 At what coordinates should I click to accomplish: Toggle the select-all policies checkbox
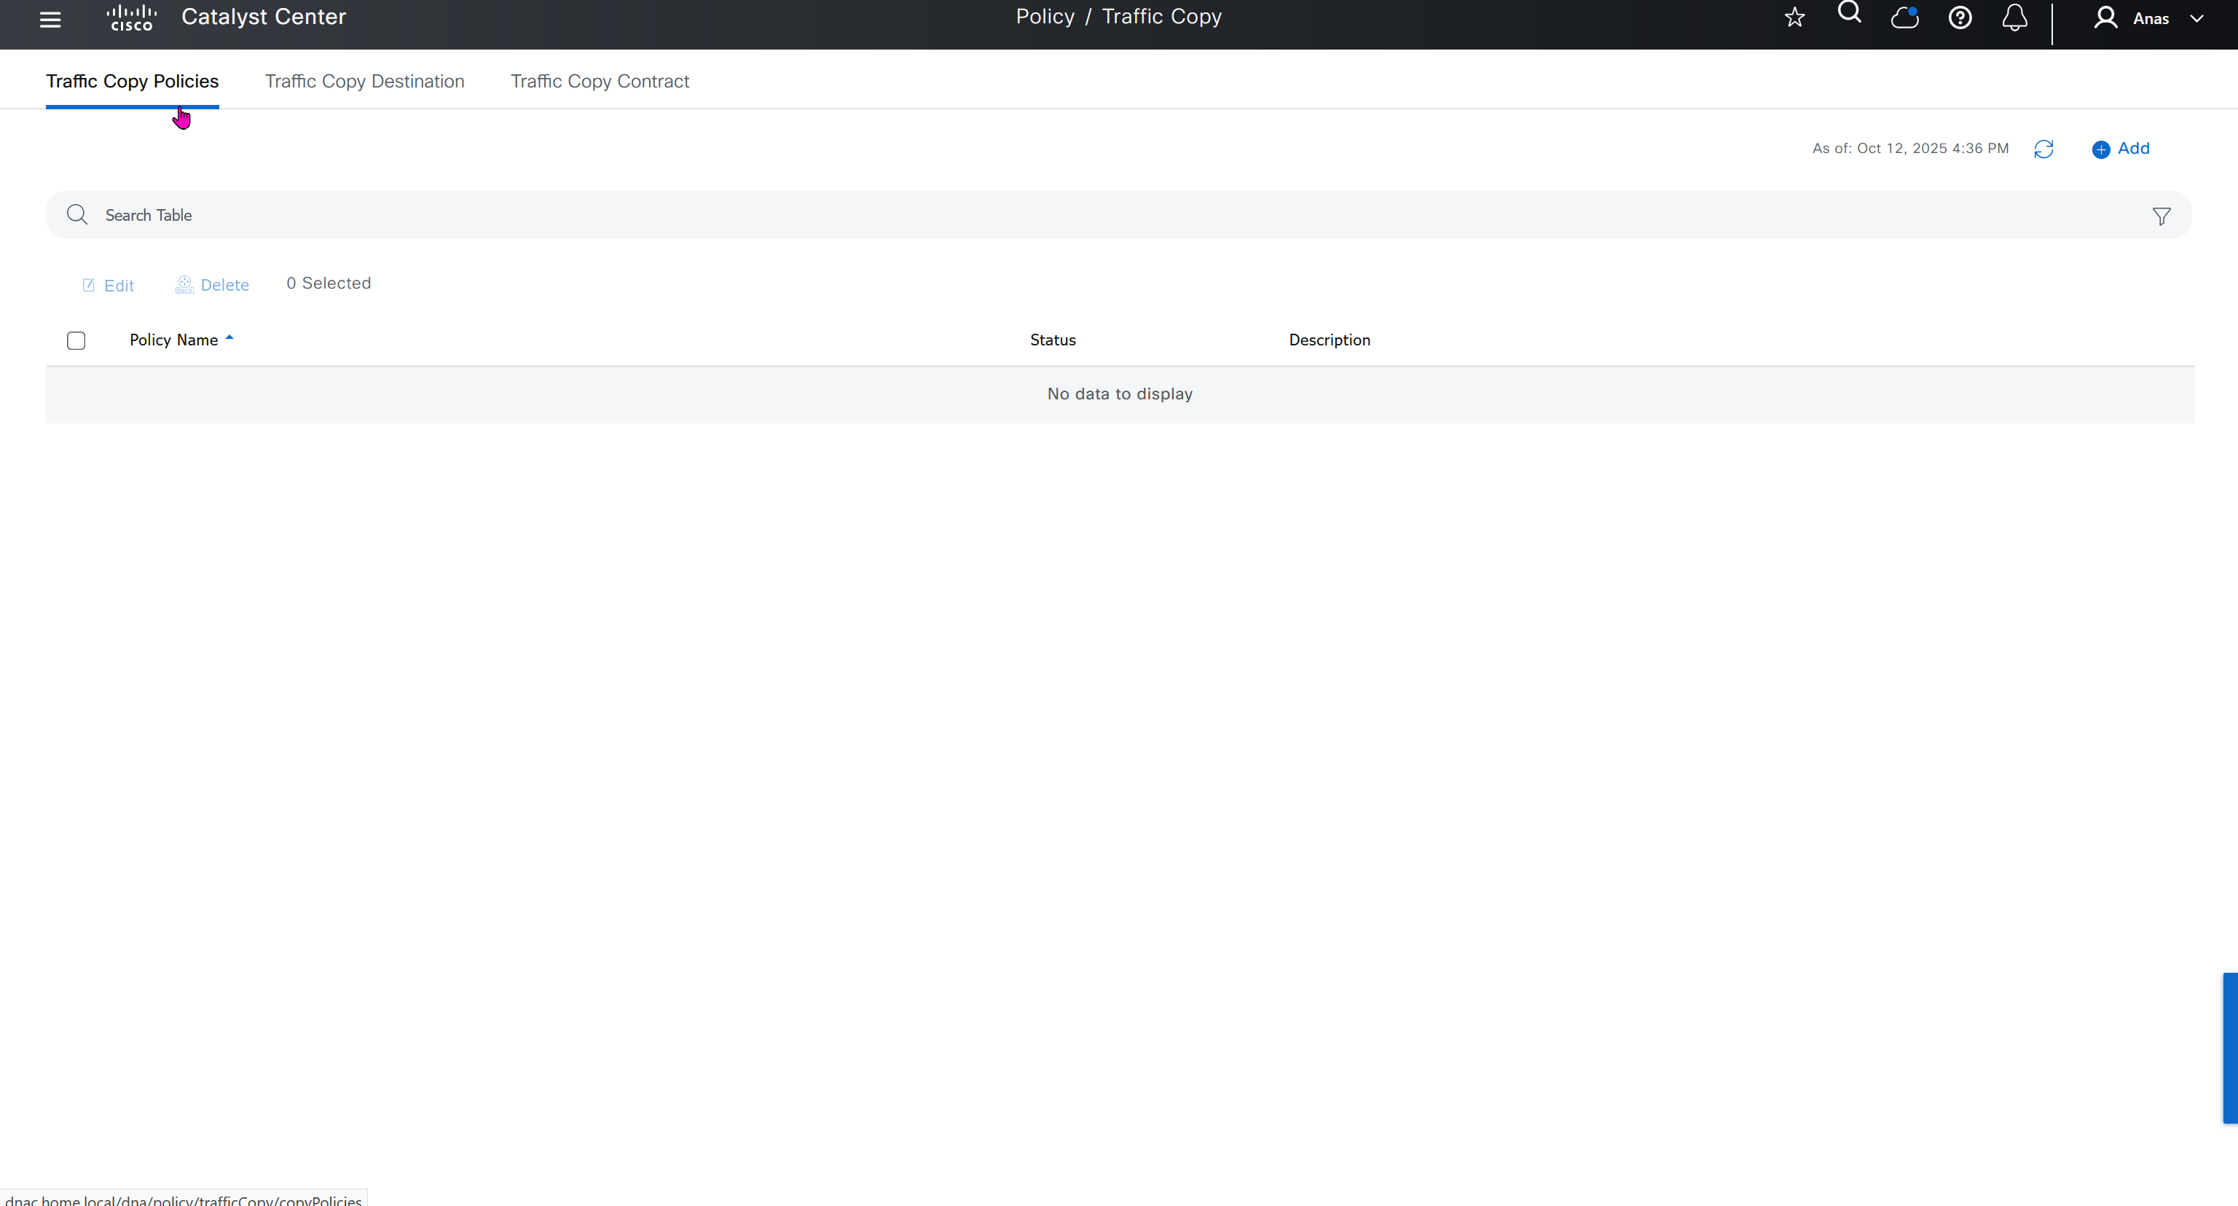(x=76, y=340)
